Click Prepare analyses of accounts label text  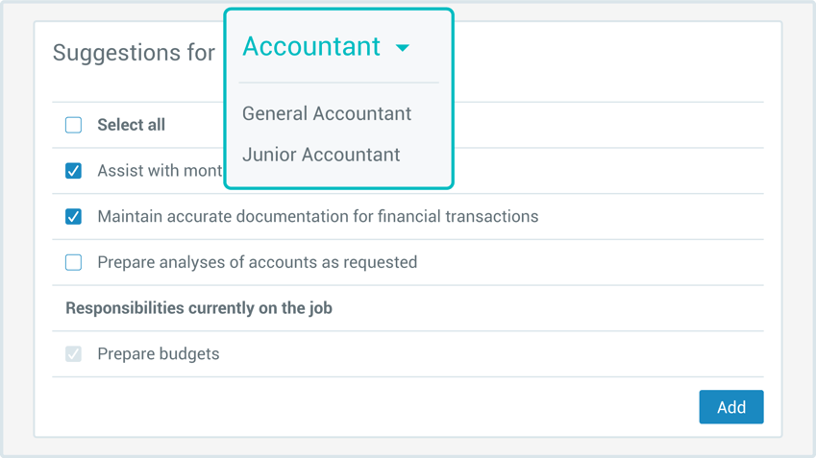pos(257,262)
